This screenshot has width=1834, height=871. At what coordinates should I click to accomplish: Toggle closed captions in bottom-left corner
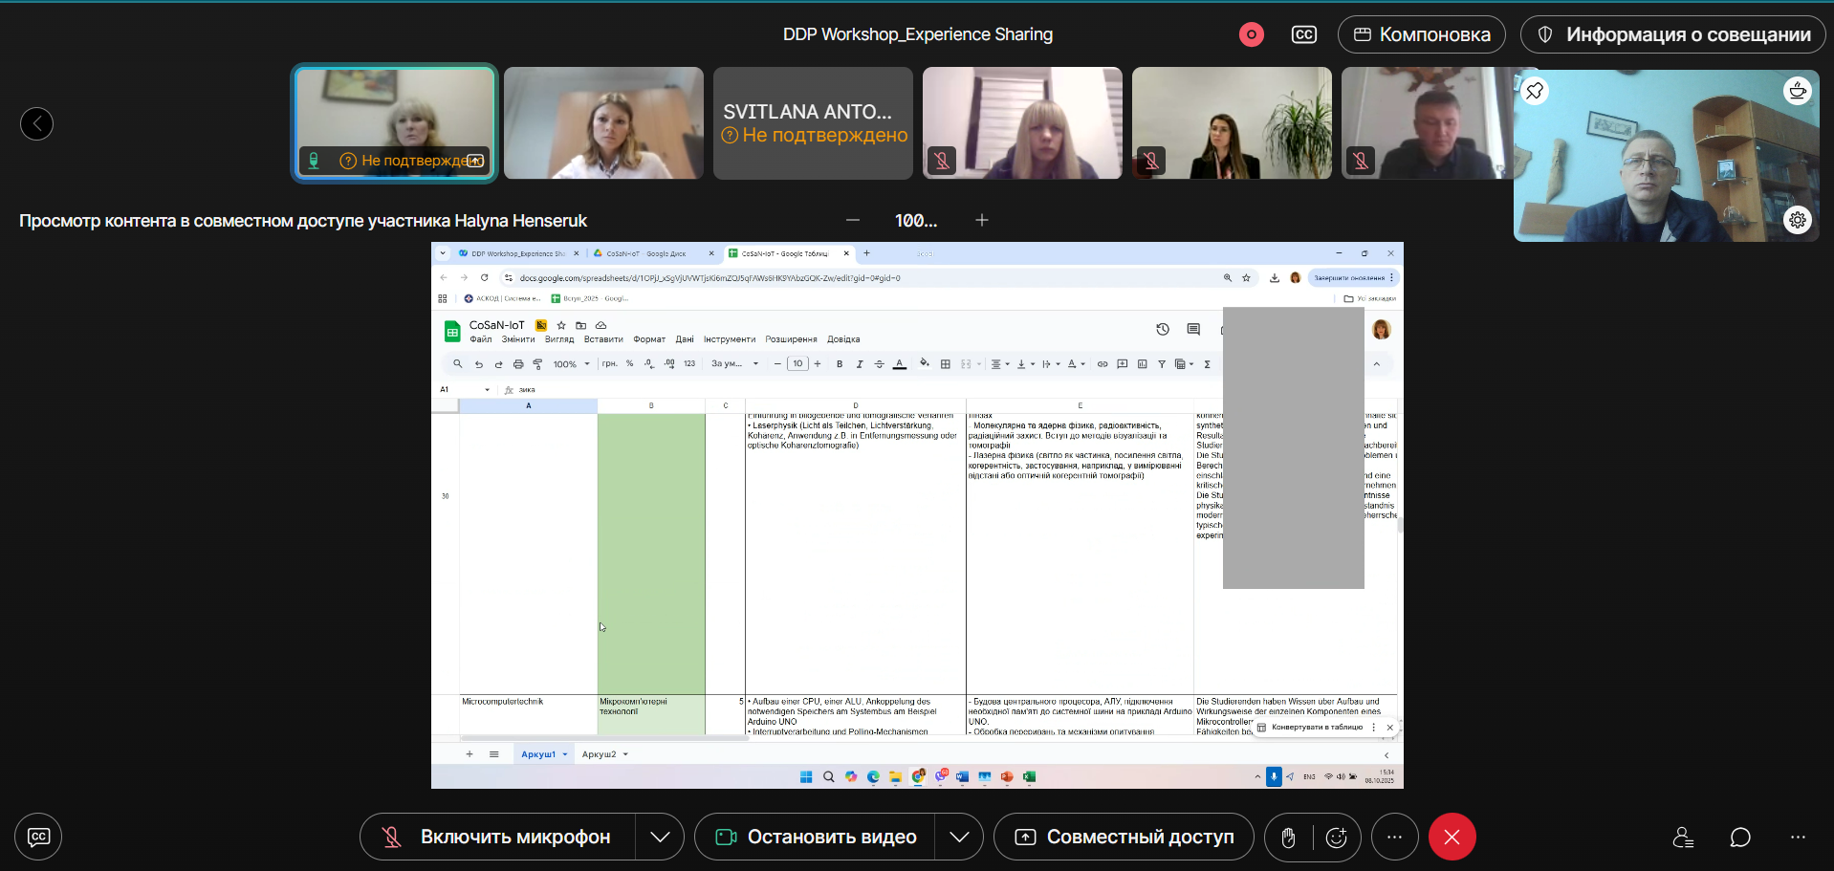click(38, 838)
